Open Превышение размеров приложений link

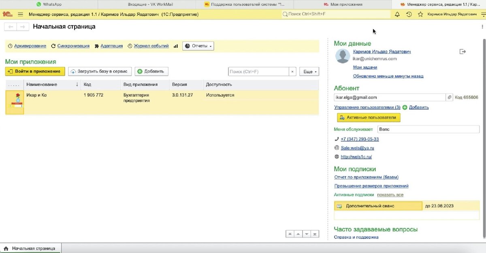(371, 186)
